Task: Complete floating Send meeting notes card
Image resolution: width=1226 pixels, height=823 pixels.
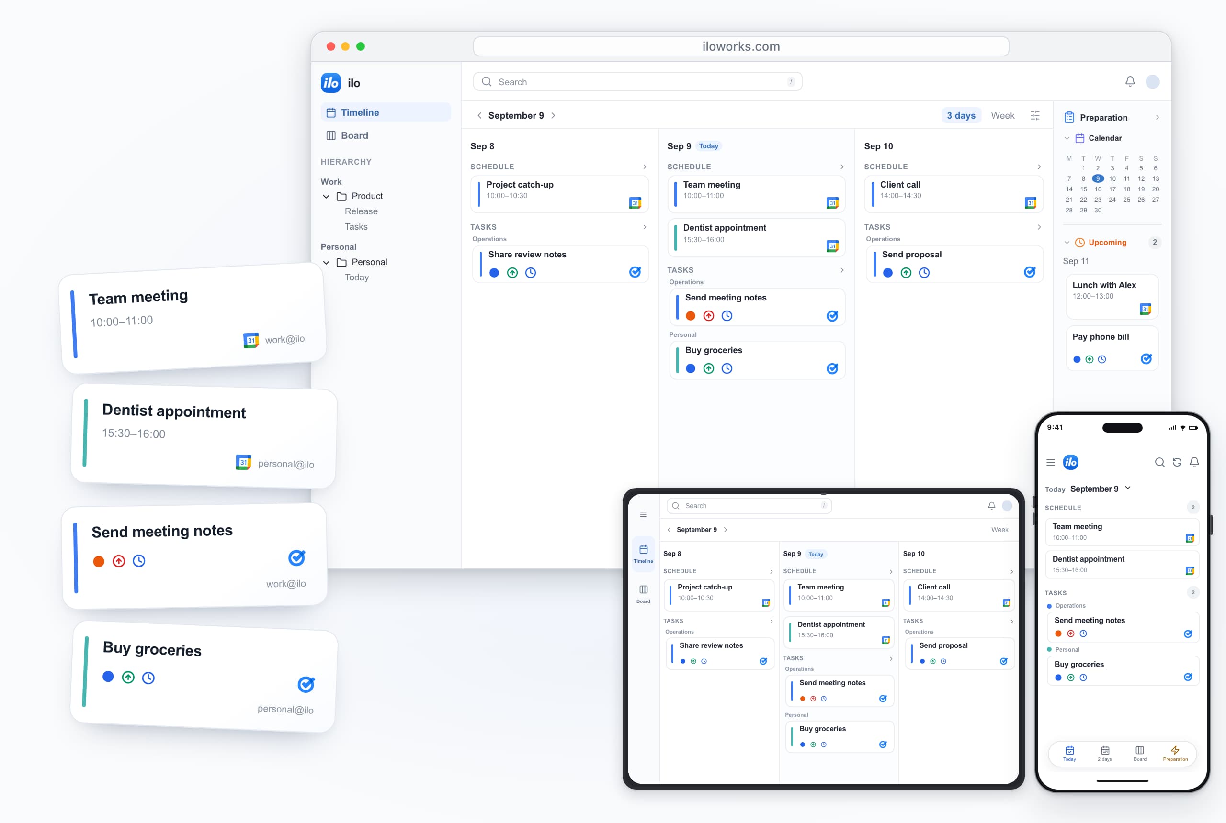Action: pos(297,557)
